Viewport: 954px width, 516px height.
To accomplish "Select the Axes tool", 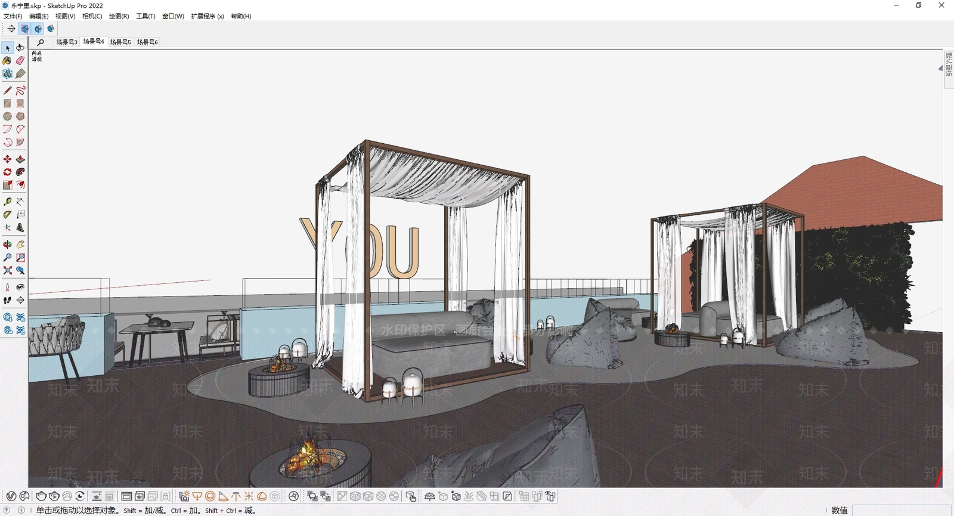I will pos(7,227).
